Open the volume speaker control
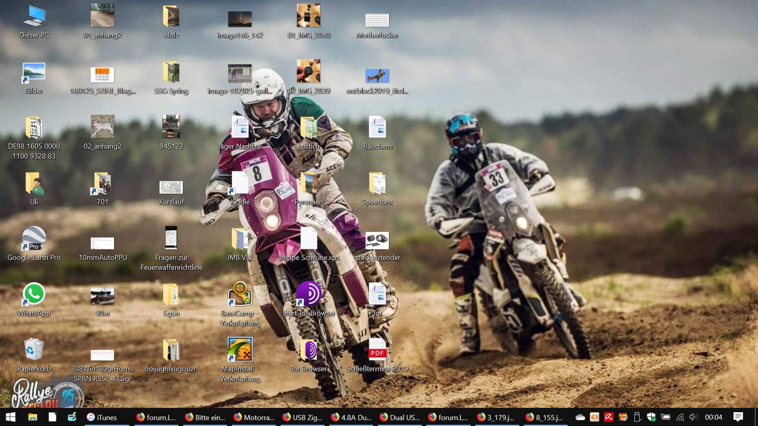Image resolution: width=758 pixels, height=426 pixels. coord(694,417)
